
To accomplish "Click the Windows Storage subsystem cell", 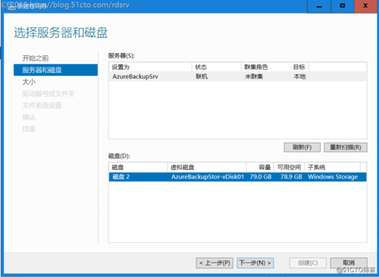I will point(333,177).
